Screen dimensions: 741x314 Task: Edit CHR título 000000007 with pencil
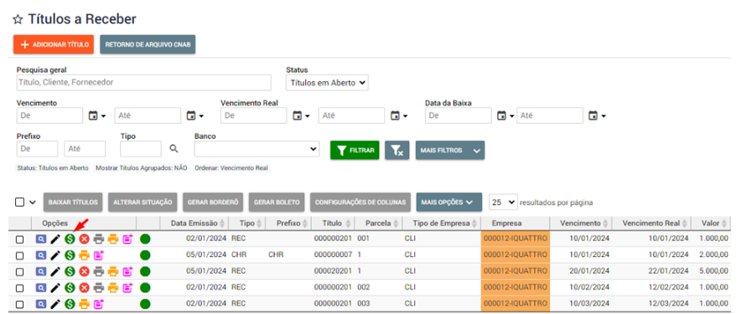pyautogui.click(x=55, y=255)
